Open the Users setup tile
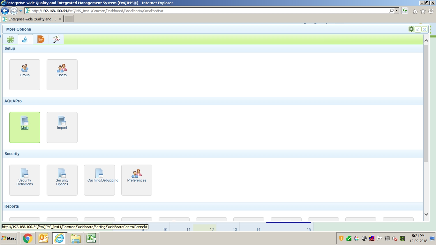The image size is (436, 245). 62,75
